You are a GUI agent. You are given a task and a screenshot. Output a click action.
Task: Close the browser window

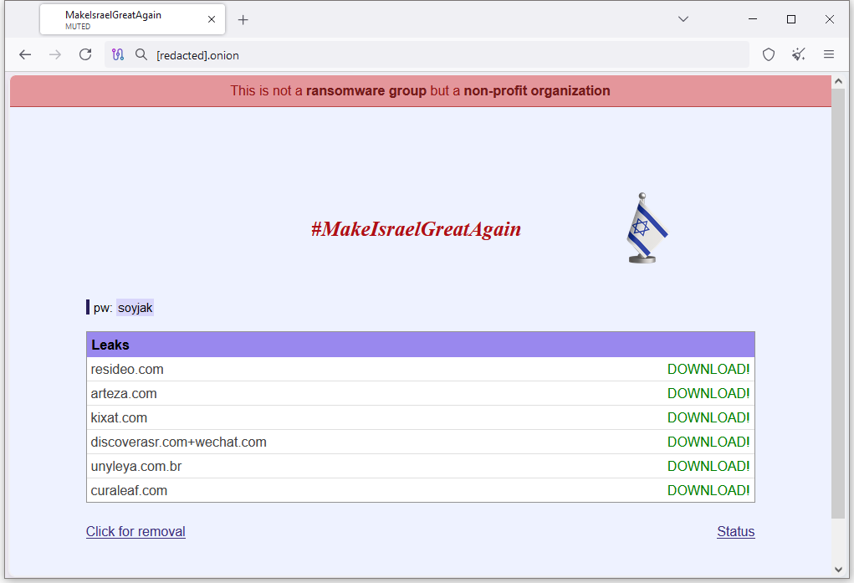point(830,19)
